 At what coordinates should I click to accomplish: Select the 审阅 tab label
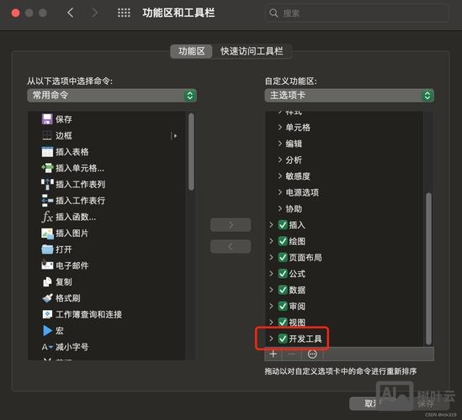(x=297, y=307)
